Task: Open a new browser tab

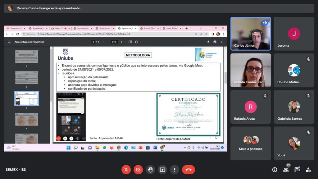Action: (x=186, y=28)
